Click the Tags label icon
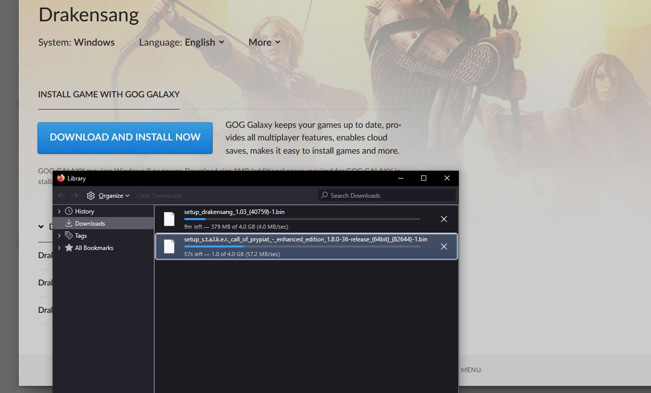The height and width of the screenshot is (393, 651). [69, 235]
